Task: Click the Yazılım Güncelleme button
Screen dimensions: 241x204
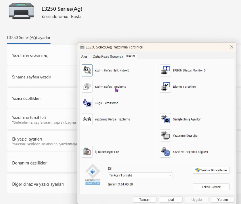Action: click(x=211, y=170)
